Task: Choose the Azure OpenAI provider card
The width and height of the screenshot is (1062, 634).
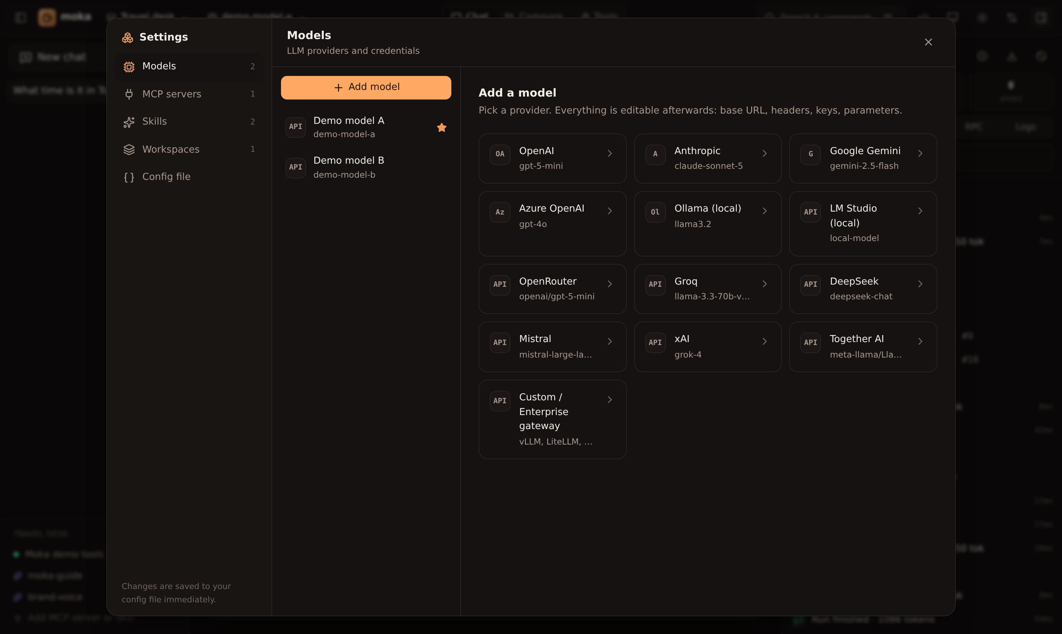Action: pyautogui.click(x=552, y=224)
